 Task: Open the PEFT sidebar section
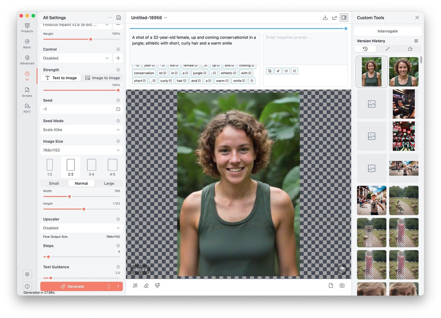[x=27, y=108]
